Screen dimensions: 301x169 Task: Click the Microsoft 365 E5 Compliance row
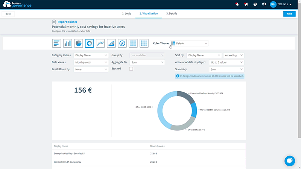pyautogui.click(x=149, y=162)
